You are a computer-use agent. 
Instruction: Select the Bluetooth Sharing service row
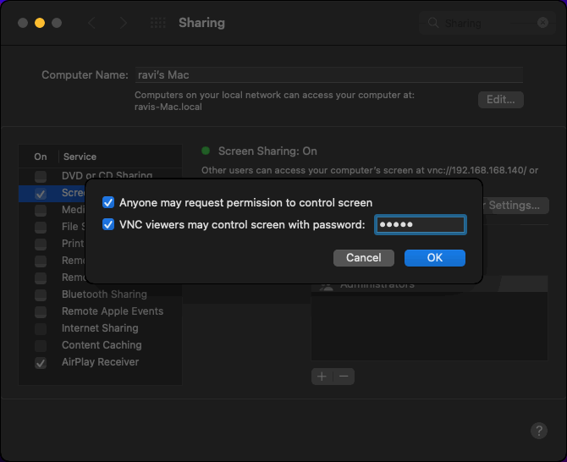pyautogui.click(x=100, y=294)
